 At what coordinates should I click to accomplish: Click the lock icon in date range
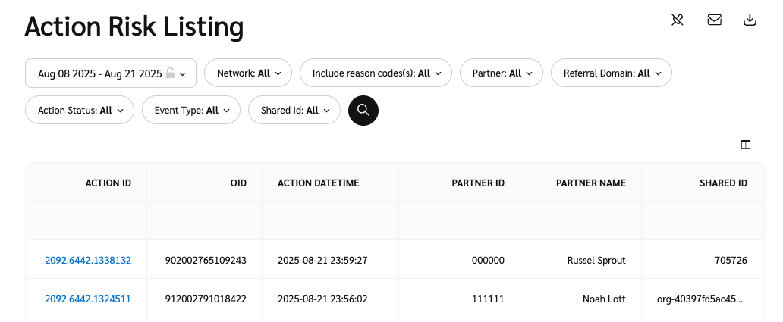click(x=171, y=73)
